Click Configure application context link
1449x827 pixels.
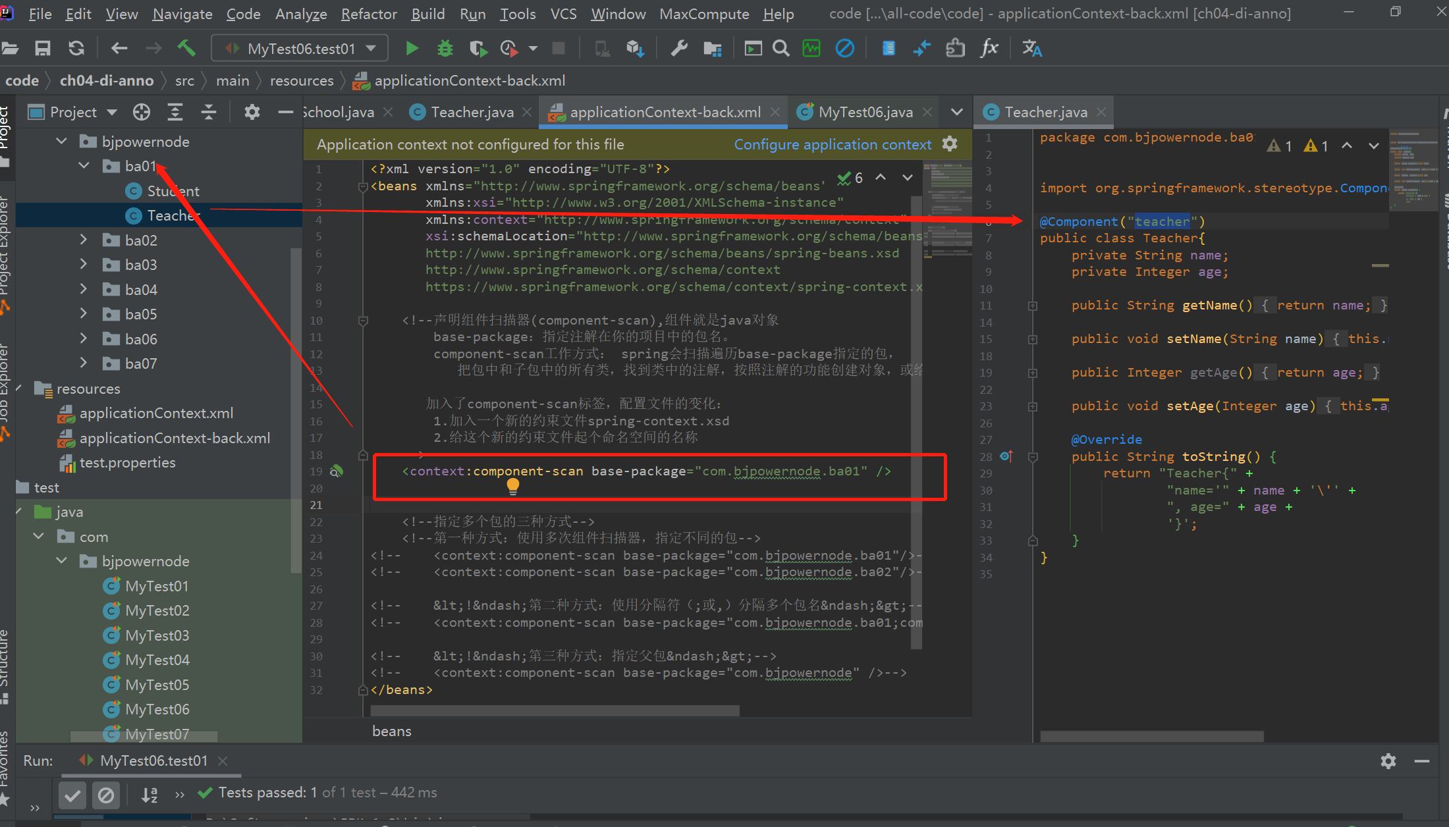pos(833,144)
